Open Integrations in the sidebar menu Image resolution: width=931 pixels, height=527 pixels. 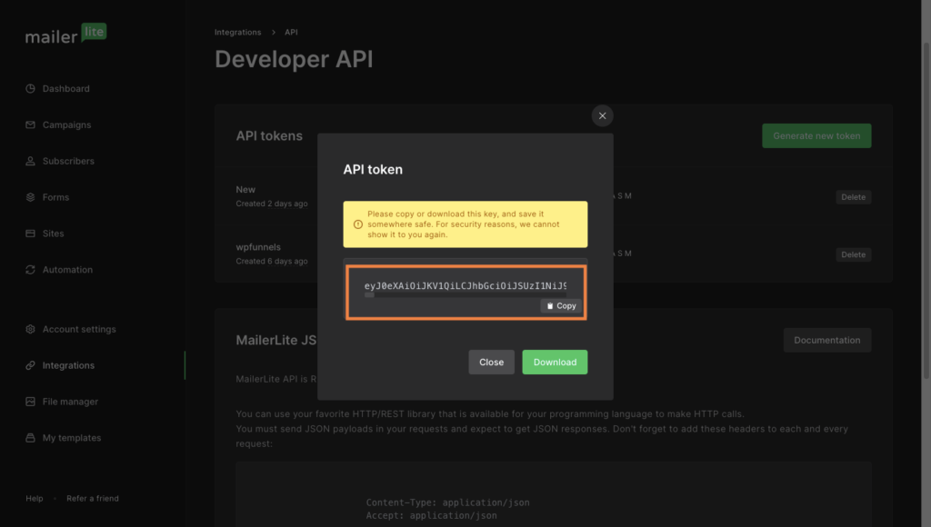[68, 365]
